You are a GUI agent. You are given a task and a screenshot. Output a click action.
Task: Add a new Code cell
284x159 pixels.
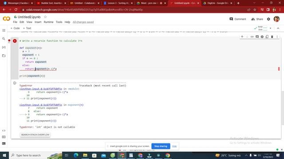coord(15,28)
